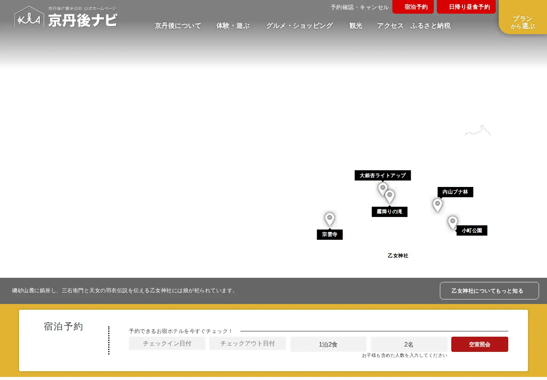Click お子様も含めた人数を入力してください note
This screenshot has width=547, height=380.
pos(405,355)
